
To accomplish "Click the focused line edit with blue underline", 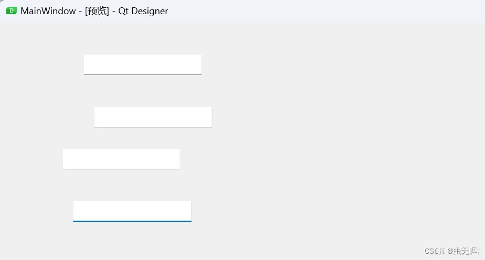I will click(132, 211).
